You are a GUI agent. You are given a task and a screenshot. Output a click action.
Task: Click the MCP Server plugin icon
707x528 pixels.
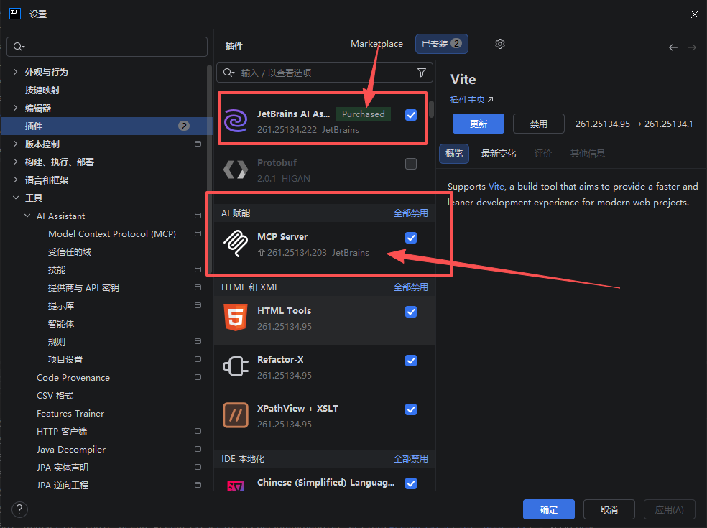coord(236,244)
